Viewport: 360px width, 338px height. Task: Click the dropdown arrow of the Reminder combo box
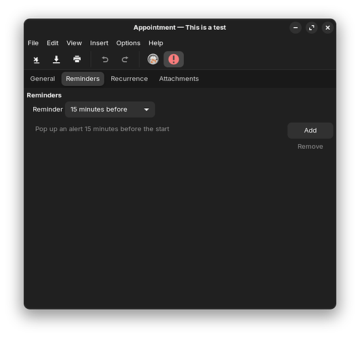point(146,110)
